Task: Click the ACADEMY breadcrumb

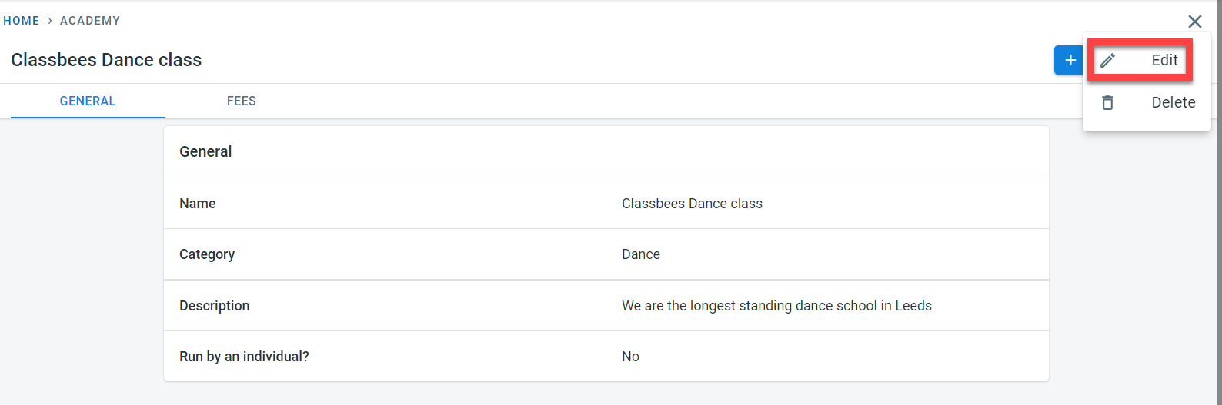Action: (x=90, y=21)
